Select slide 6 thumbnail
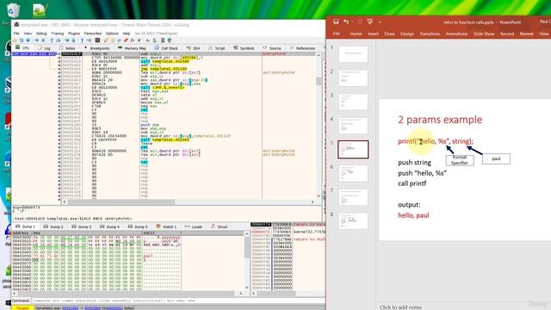551x310 pixels. pyautogui.click(x=353, y=173)
